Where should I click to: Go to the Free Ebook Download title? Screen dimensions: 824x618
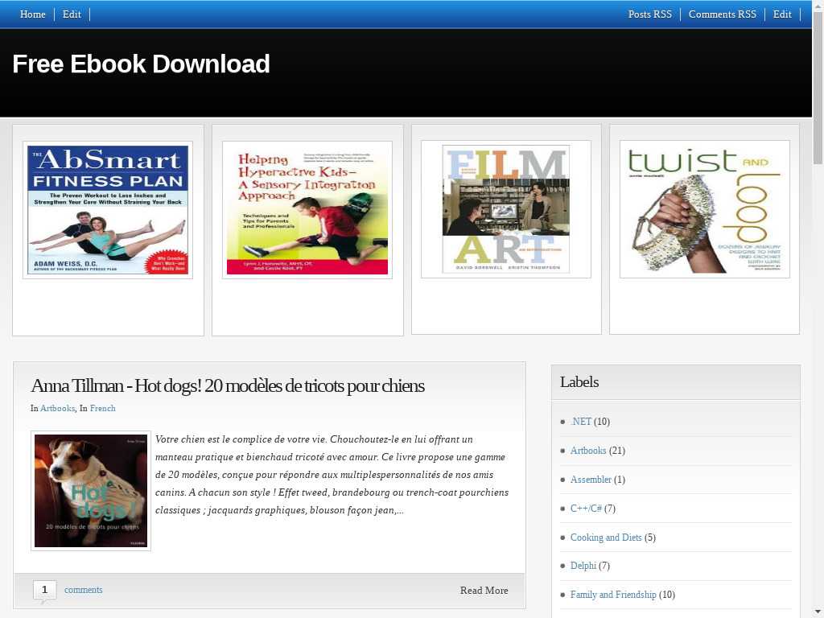click(141, 64)
